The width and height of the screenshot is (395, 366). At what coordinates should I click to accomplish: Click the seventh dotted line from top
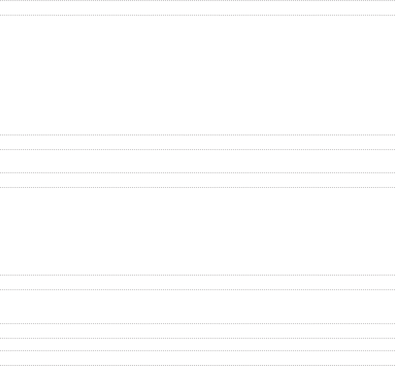click(x=197, y=275)
